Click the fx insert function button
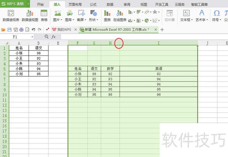228x157 pixels. coord(54,37)
